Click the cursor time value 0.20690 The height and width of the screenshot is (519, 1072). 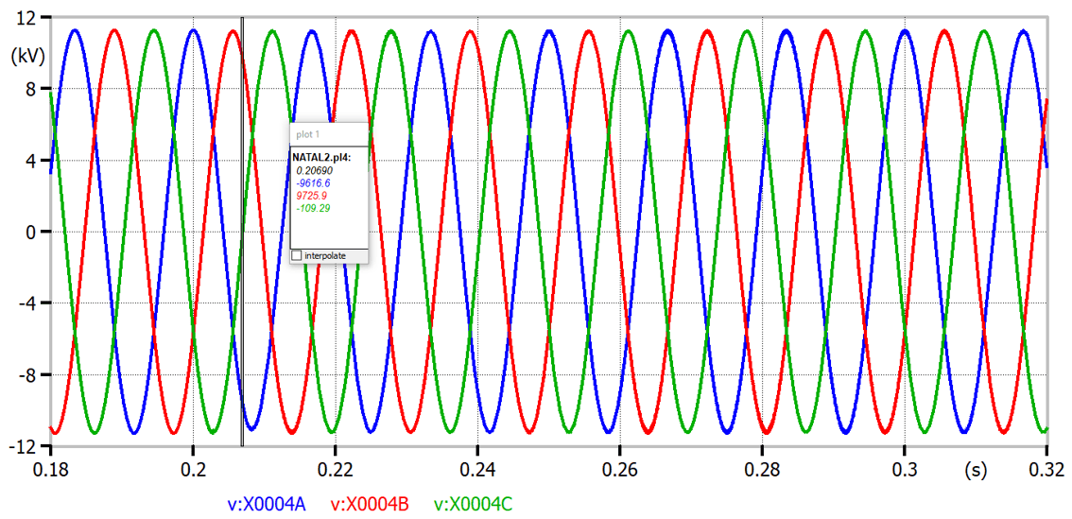316,170
